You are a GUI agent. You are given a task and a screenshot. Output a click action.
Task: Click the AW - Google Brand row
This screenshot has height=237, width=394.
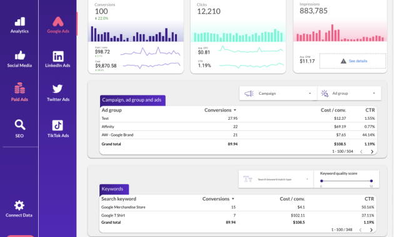click(x=238, y=135)
